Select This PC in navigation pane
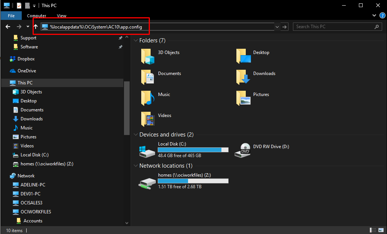 click(x=62, y=83)
